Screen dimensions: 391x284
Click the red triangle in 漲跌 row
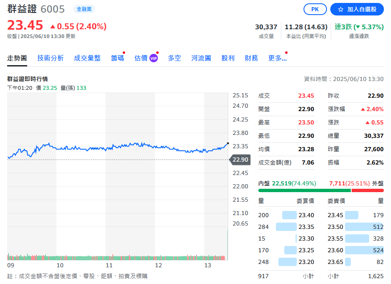pyautogui.click(x=368, y=123)
